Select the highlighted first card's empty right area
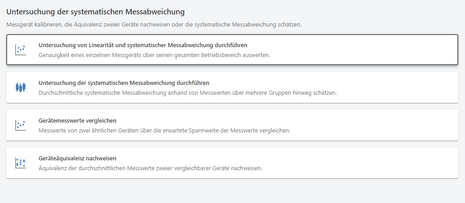The height and width of the screenshot is (203, 465). point(381,50)
